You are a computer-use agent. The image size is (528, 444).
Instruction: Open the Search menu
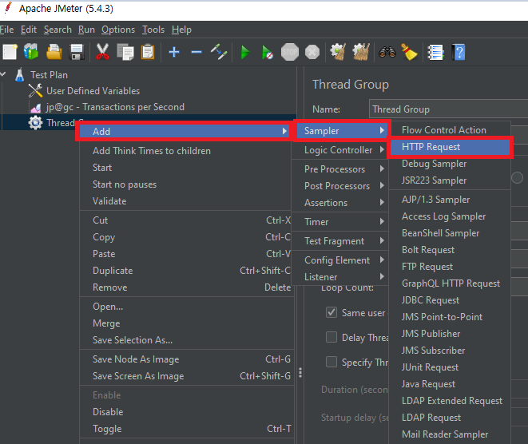coord(58,30)
